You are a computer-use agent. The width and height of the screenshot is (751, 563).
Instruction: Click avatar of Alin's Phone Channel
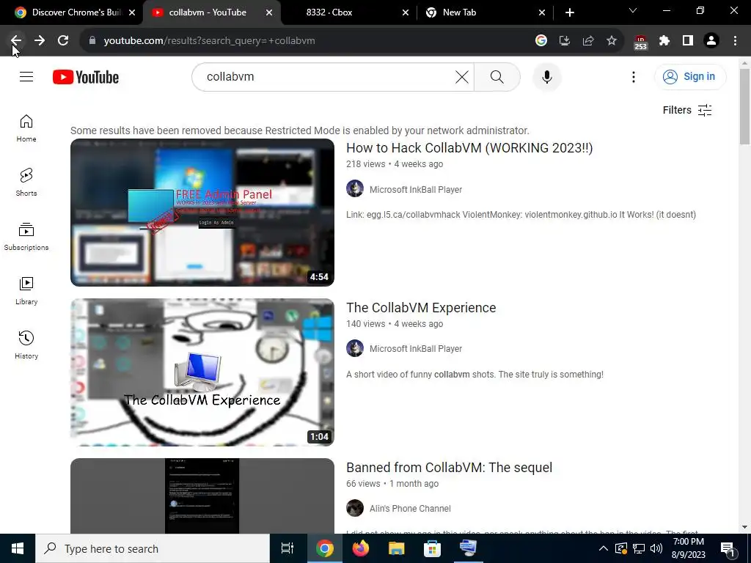[x=355, y=508]
